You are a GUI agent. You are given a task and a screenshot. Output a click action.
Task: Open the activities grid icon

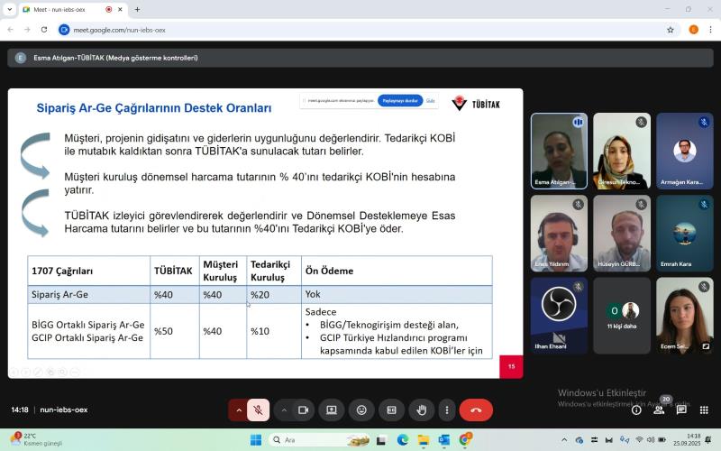704,410
